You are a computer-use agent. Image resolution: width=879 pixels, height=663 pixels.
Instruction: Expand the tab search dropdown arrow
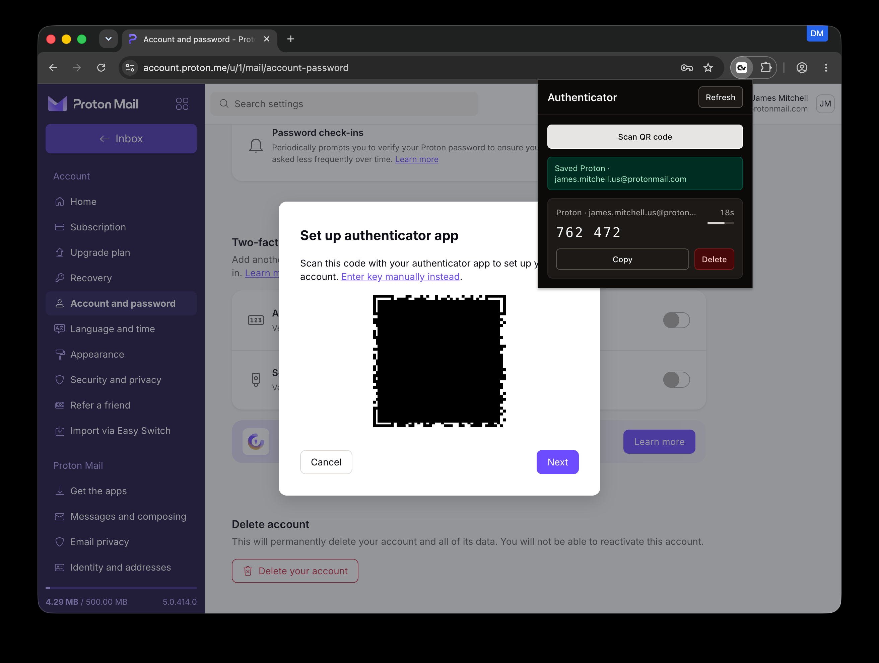(109, 39)
